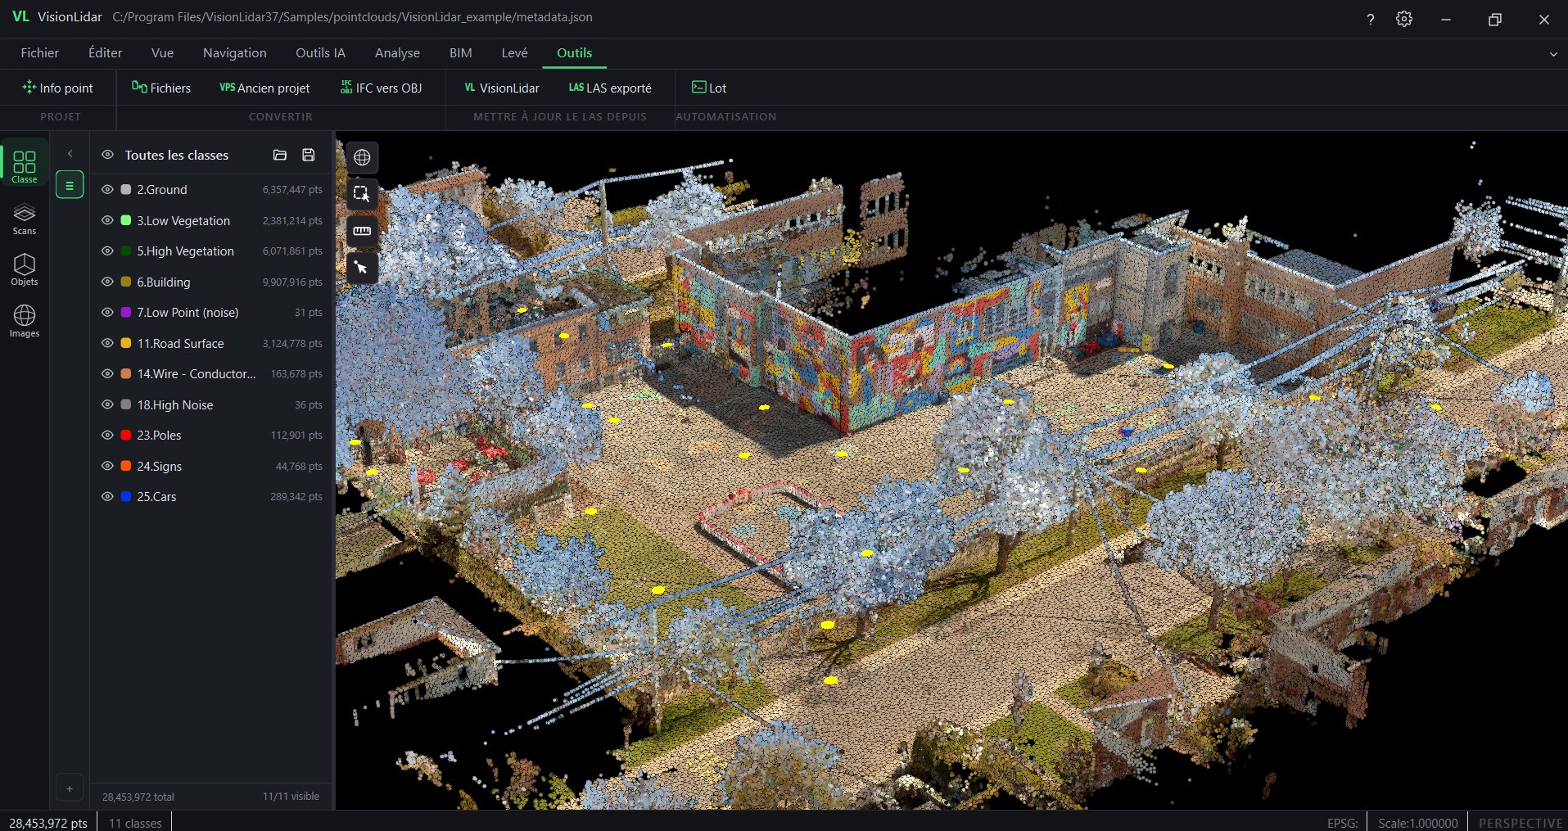Viewport: 1568px width, 831px height.
Task: Open the Scans panel icon
Action: click(25, 219)
